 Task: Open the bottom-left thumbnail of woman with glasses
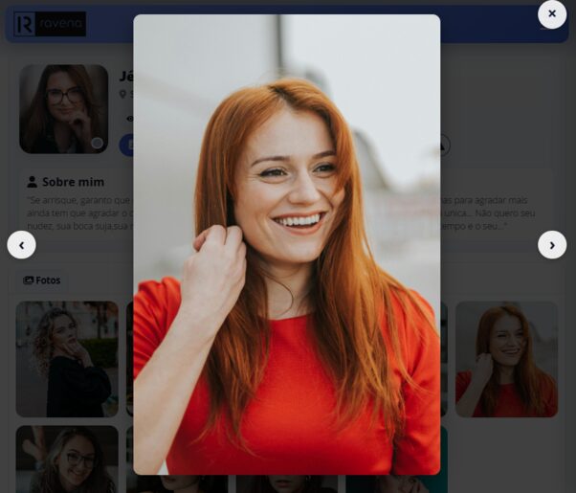pos(67,459)
